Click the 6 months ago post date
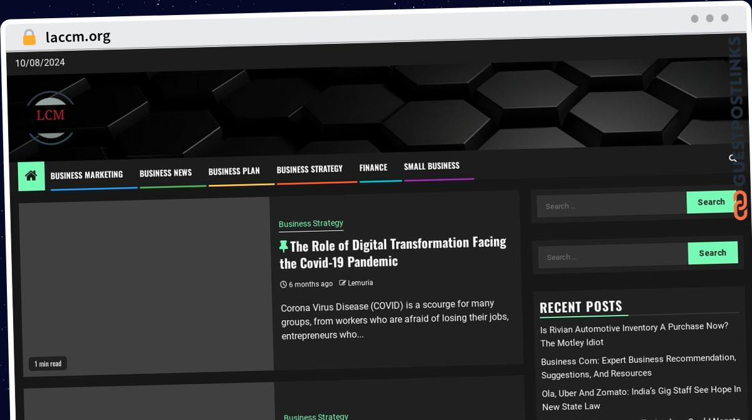 coord(311,284)
